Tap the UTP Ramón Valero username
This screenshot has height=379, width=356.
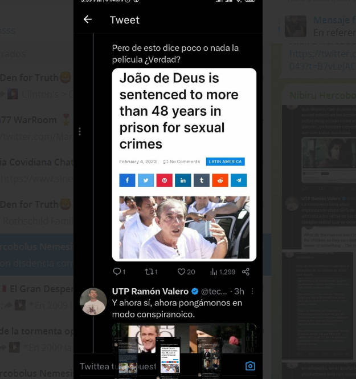point(150,291)
